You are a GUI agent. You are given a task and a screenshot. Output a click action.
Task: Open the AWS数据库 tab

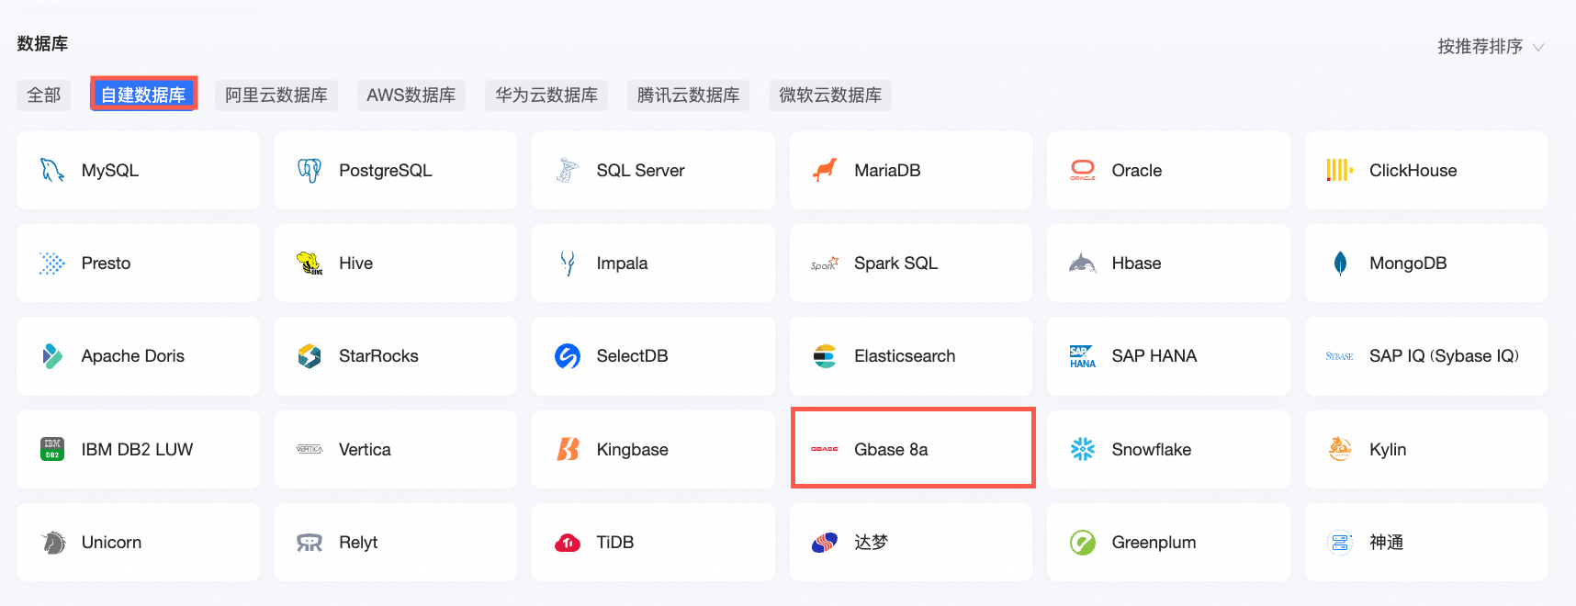411,95
